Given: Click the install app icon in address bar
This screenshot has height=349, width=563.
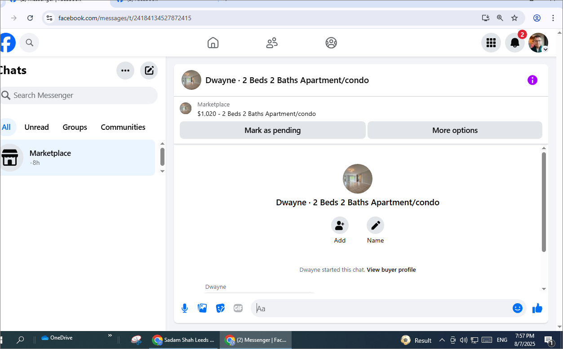Looking at the screenshot, I should 486,18.
